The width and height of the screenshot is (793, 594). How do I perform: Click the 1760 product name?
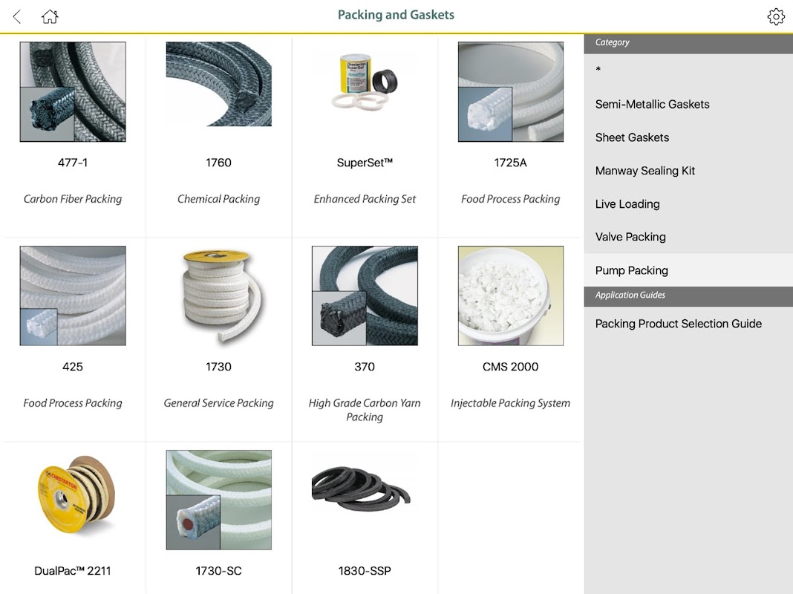218,163
